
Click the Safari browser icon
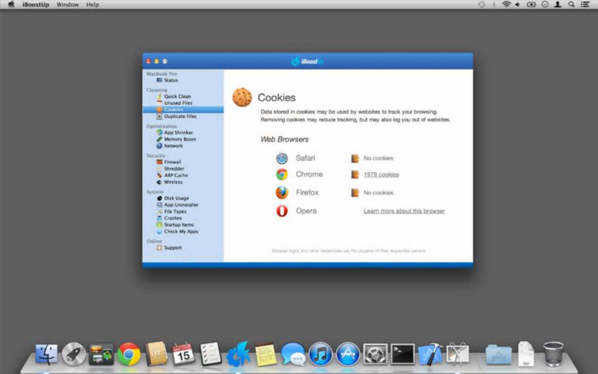(282, 158)
